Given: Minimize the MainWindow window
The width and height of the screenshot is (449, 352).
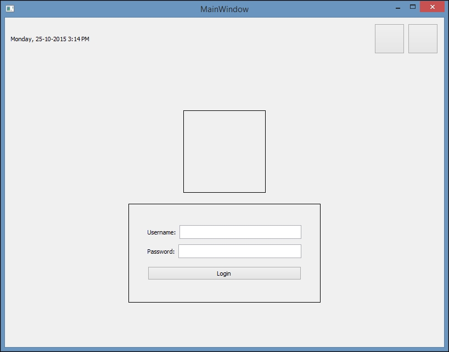Looking at the screenshot, I should point(398,7).
